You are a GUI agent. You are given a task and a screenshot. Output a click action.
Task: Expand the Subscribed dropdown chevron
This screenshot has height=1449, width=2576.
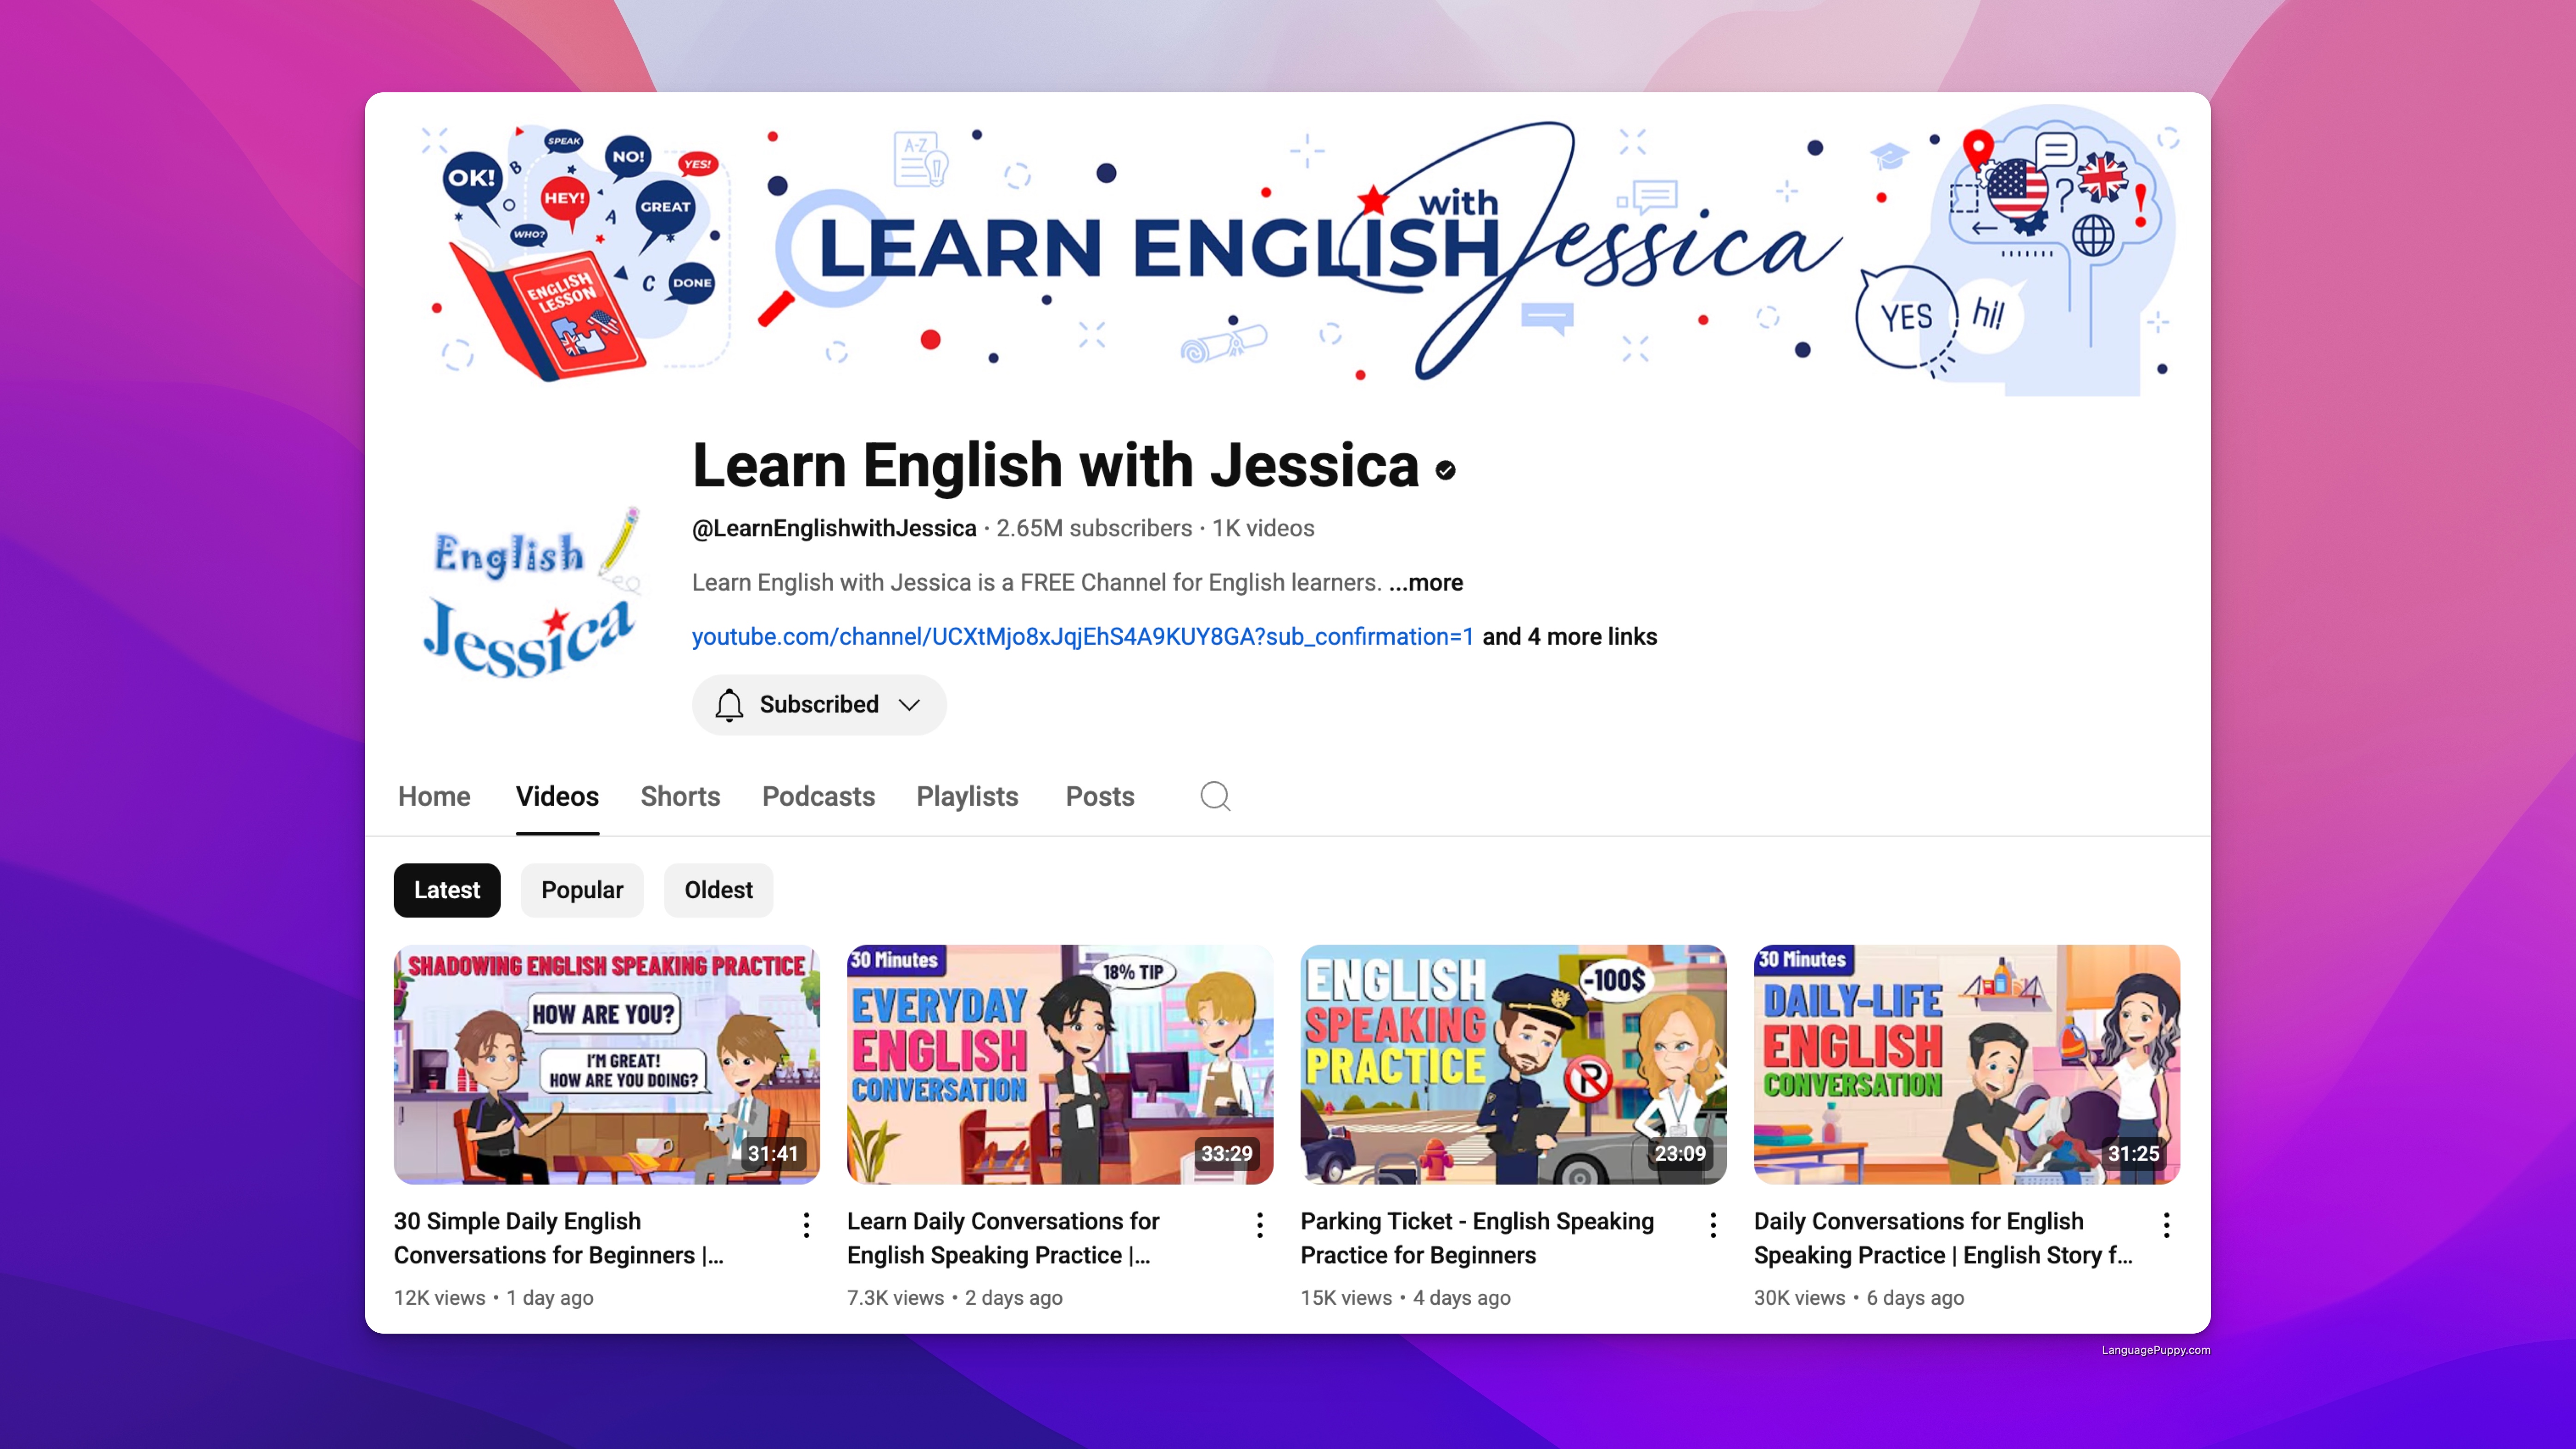coord(909,705)
